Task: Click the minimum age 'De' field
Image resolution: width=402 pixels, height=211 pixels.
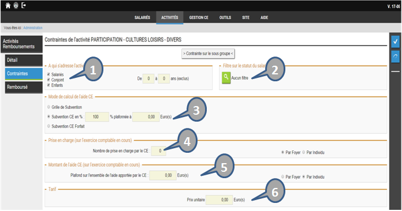Action: click(x=148, y=78)
